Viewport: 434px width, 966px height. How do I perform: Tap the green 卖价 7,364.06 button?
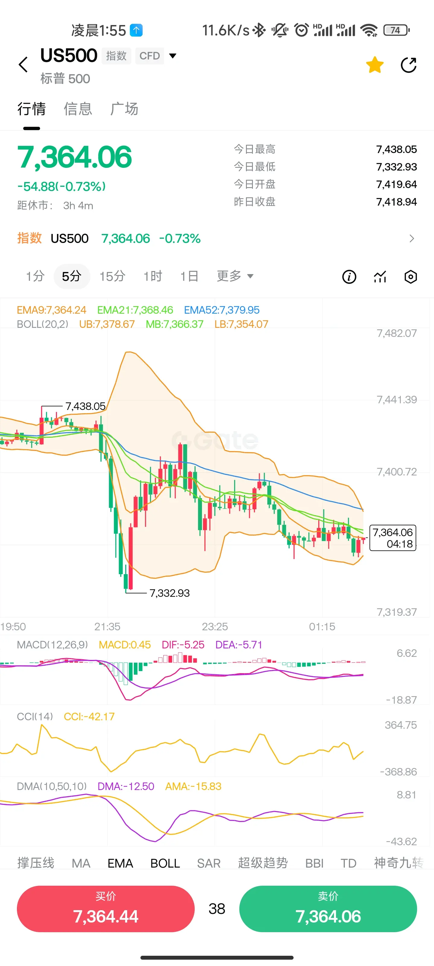coord(328,909)
